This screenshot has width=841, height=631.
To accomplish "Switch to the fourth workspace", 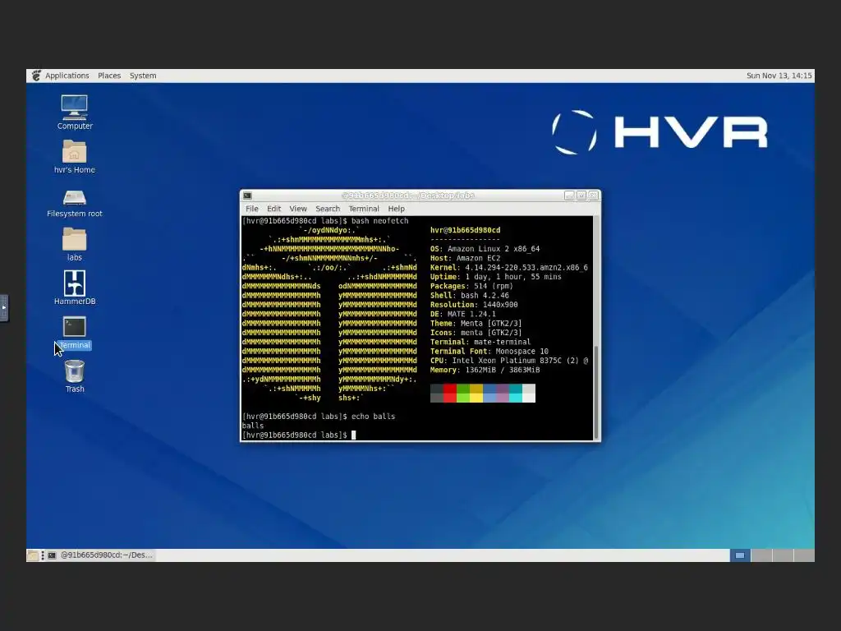I will pos(804,555).
